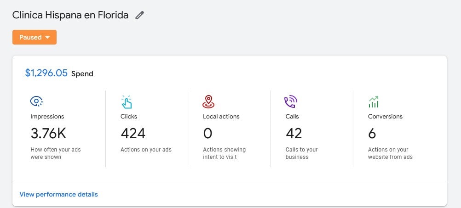Click the 0 local actions value
The width and height of the screenshot is (461, 208).
coord(207,133)
